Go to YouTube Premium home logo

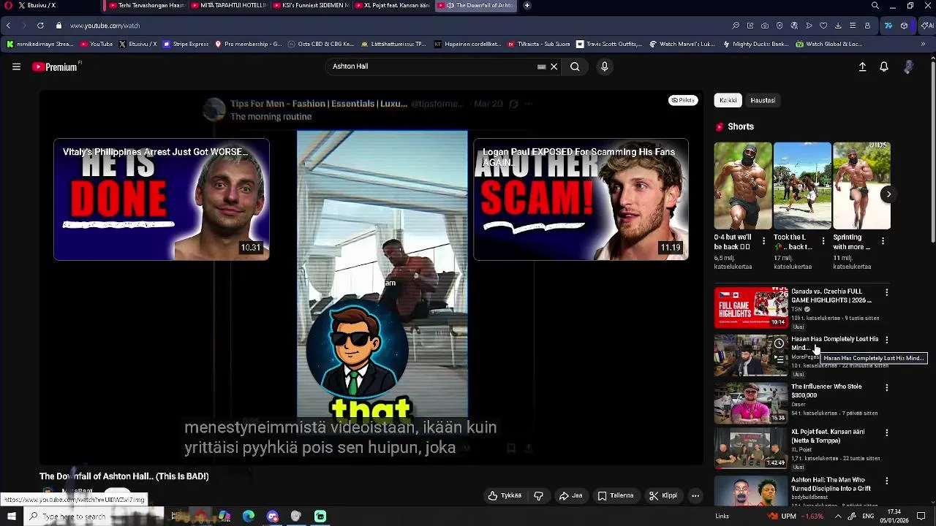(55, 66)
